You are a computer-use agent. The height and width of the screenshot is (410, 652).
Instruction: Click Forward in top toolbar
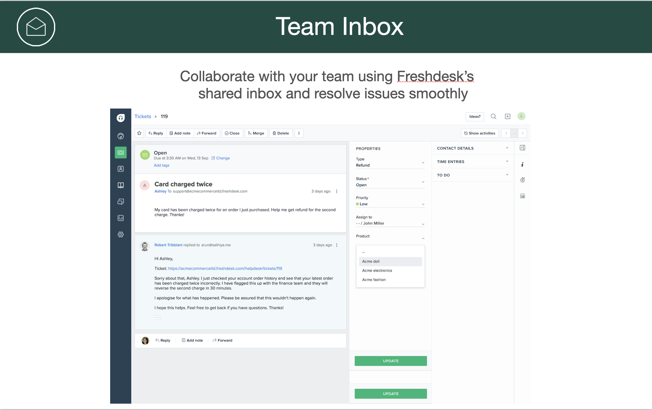pyautogui.click(x=207, y=133)
